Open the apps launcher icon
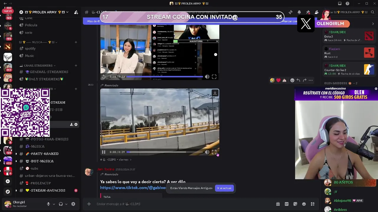378x212 pixels. [313, 204]
